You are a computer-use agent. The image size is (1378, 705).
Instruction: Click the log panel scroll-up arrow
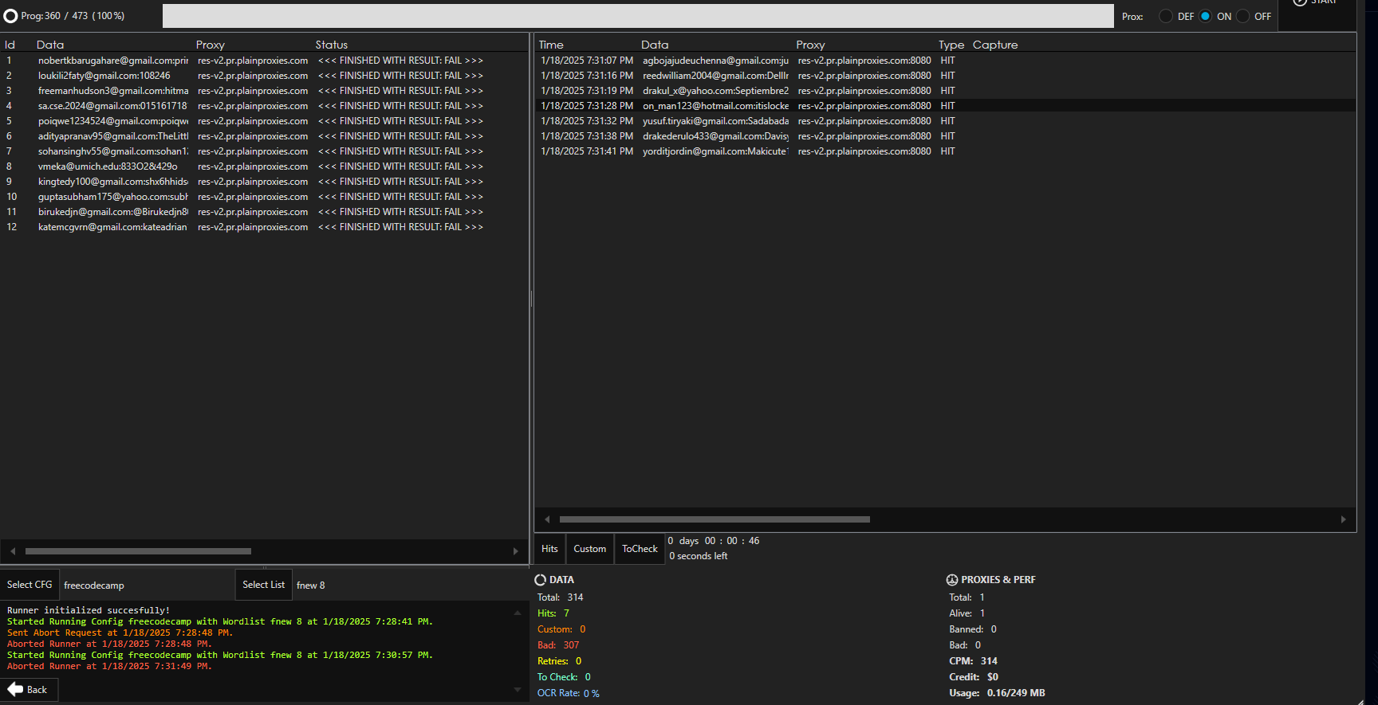(518, 613)
